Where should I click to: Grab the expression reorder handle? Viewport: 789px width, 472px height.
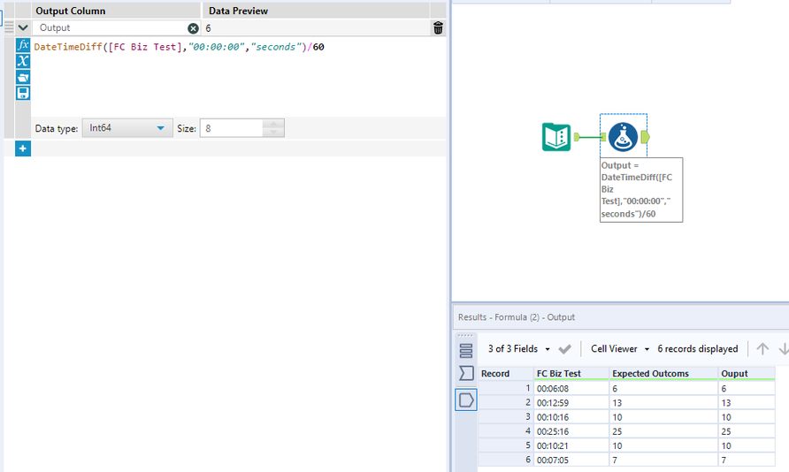pyautogui.click(x=9, y=27)
